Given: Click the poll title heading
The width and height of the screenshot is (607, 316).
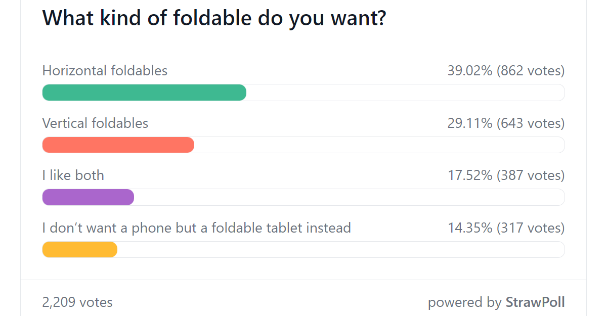Looking at the screenshot, I should click(x=214, y=18).
